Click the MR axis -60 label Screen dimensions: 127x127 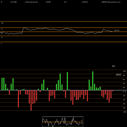coord(124,104)
